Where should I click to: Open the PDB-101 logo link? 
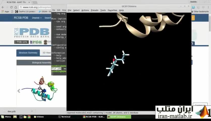coord(21,42)
